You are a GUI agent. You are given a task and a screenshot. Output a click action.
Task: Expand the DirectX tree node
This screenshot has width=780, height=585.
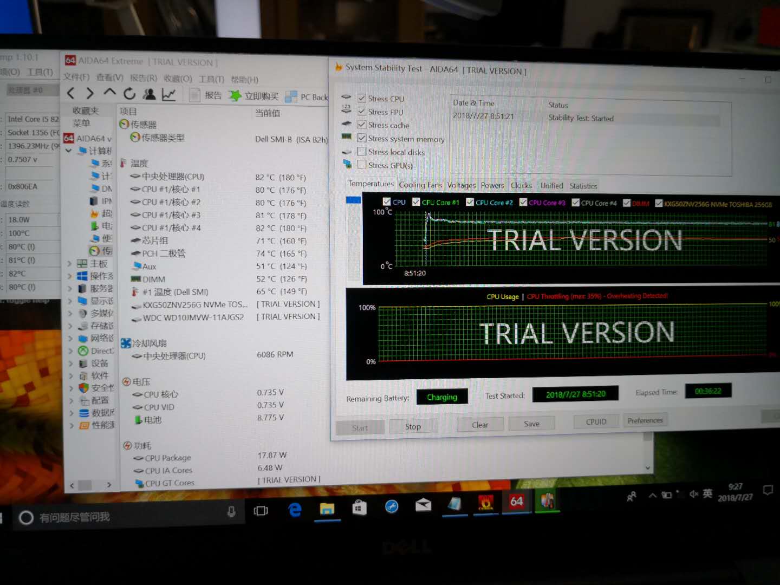pyautogui.click(x=70, y=351)
